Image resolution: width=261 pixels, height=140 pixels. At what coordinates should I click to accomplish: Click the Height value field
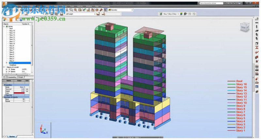click(19, 91)
